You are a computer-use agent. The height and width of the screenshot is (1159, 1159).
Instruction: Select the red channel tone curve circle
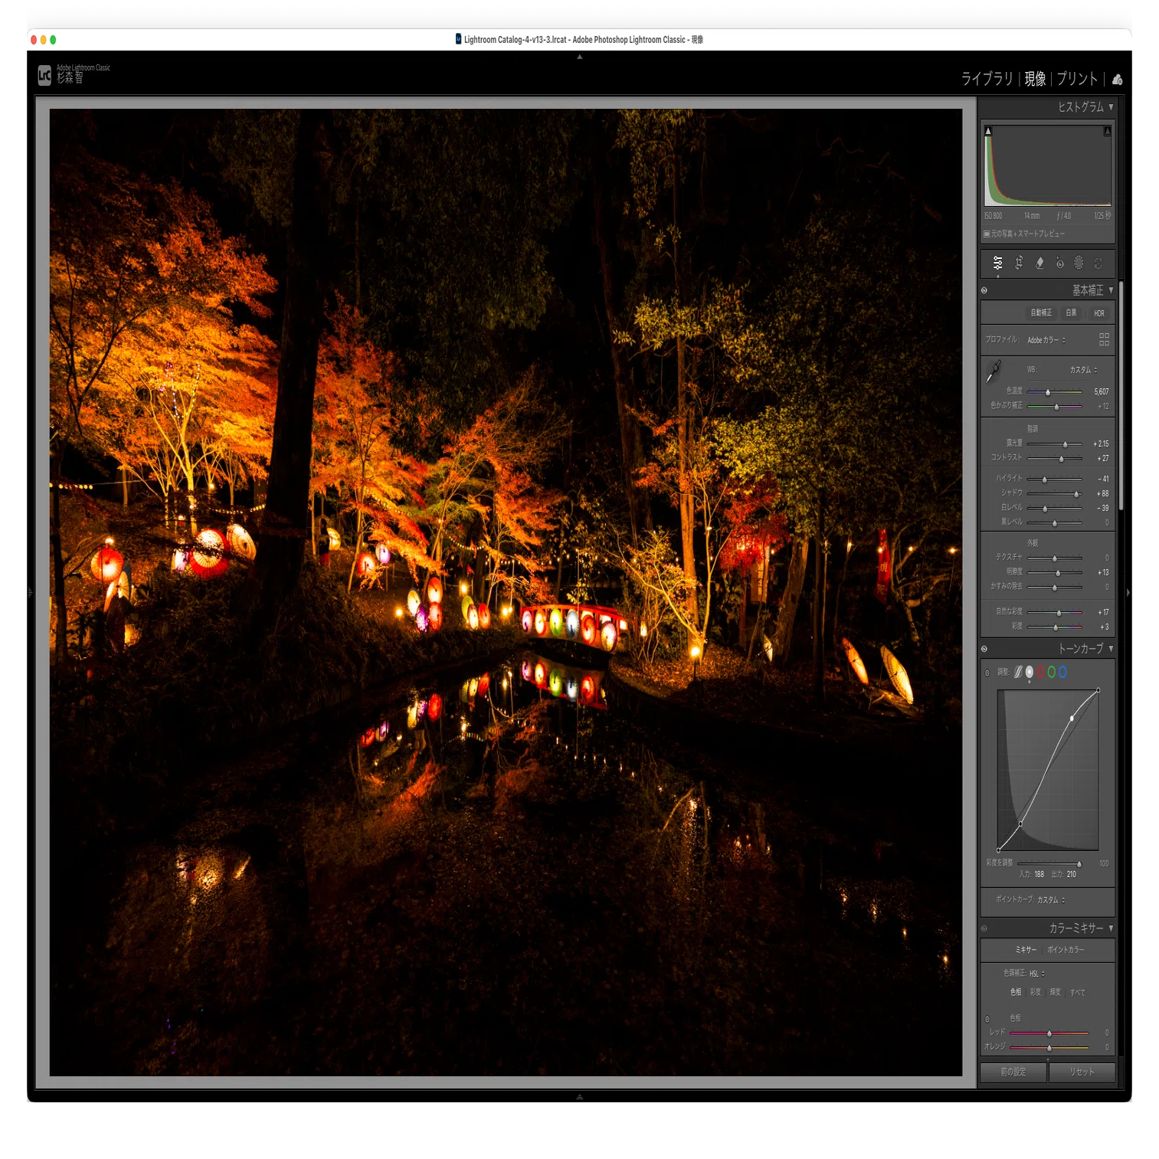1040,672
